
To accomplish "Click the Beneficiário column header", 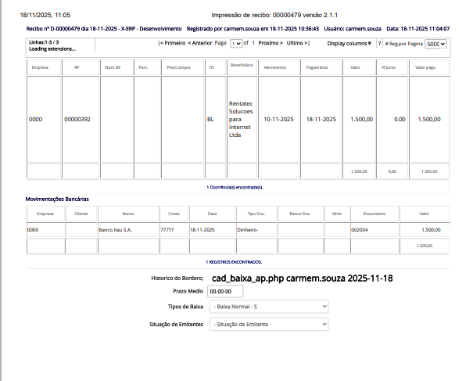I will click(241, 66).
